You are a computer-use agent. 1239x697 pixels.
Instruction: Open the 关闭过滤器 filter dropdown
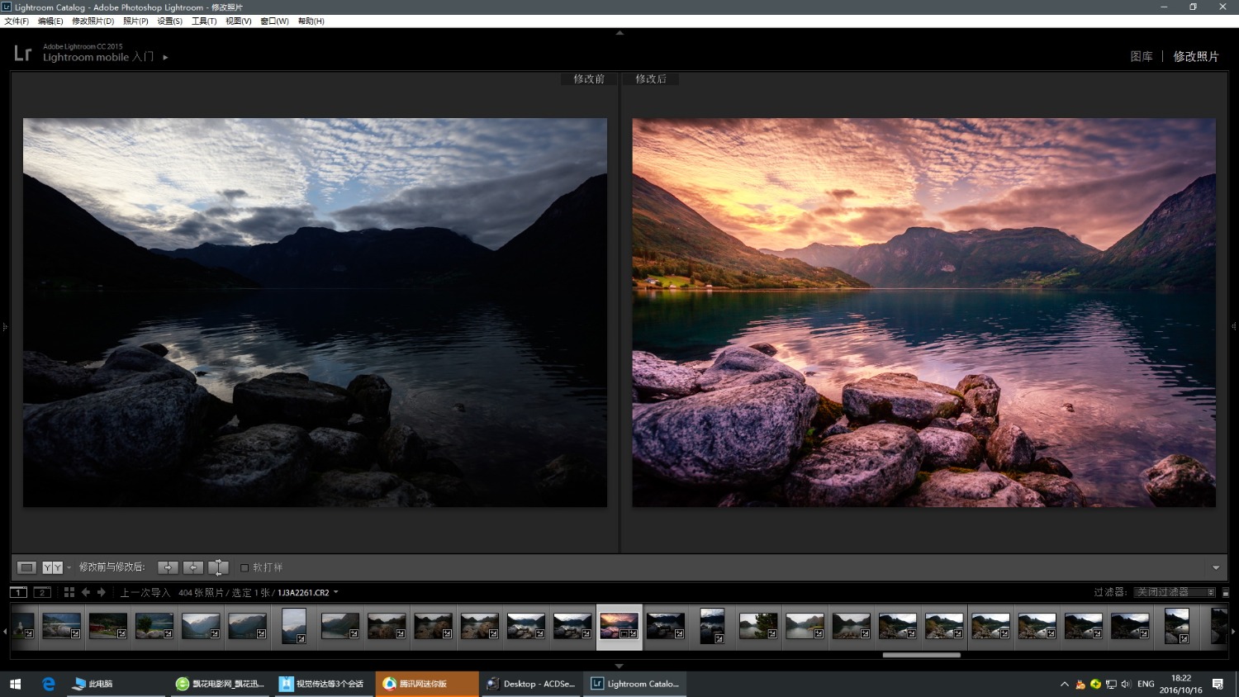(1175, 592)
